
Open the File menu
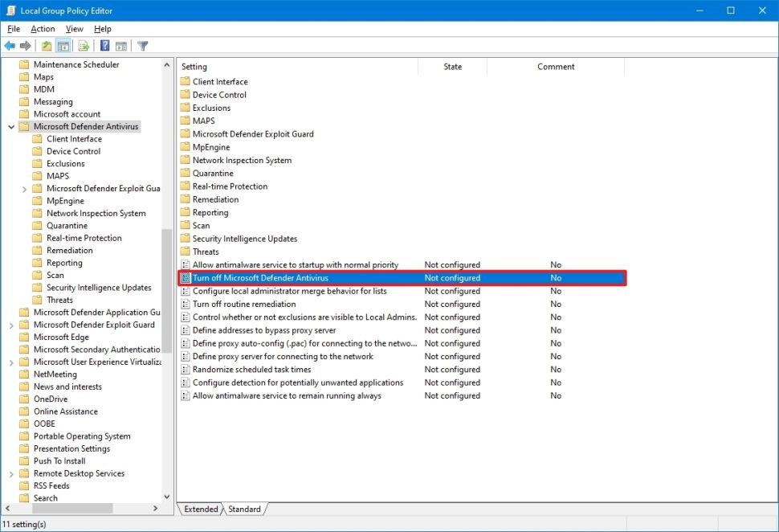tap(14, 29)
